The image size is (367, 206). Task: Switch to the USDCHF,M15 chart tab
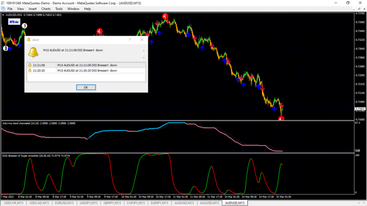tap(14, 203)
